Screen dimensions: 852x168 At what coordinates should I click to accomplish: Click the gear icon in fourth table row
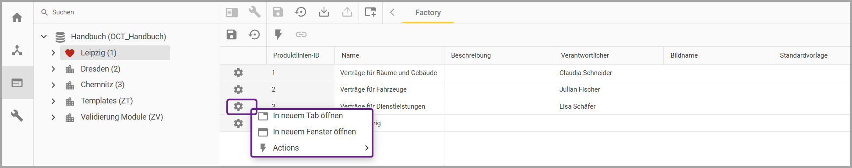[238, 123]
